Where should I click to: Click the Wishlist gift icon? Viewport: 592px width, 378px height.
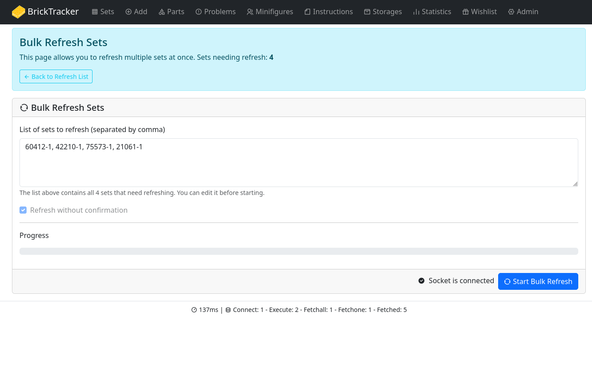pos(465,12)
